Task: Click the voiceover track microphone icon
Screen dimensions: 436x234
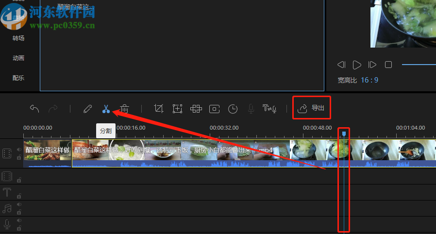Action: tap(7, 225)
